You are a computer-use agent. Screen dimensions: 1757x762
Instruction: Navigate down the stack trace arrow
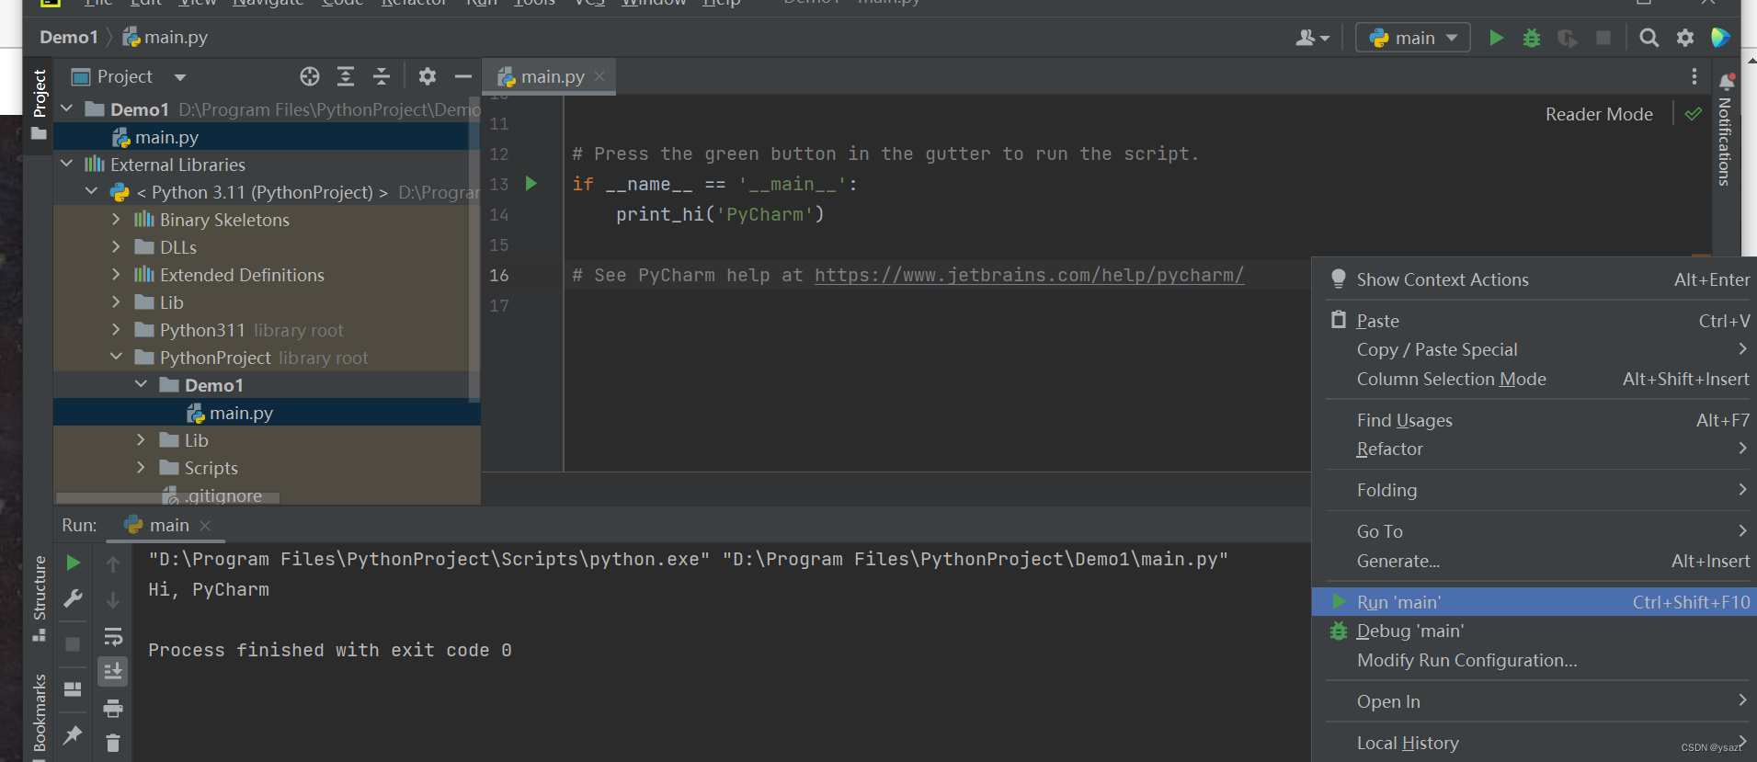(x=113, y=600)
